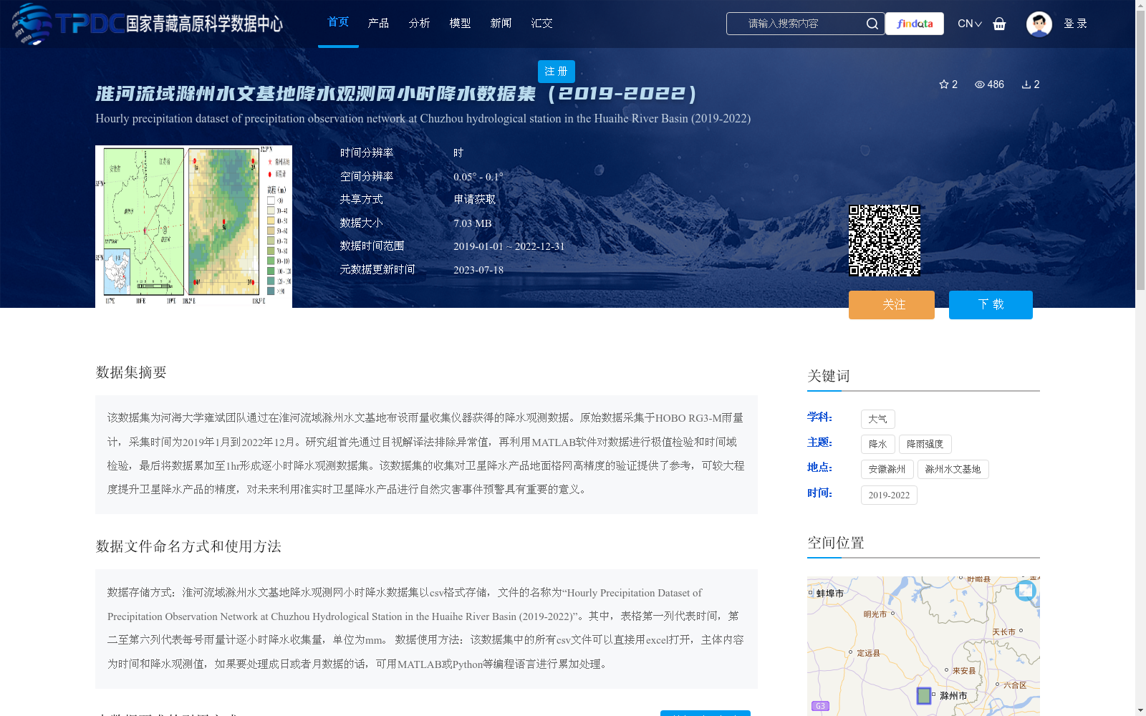Image resolution: width=1146 pixels, height=716 pixels.
Task: Click the 空间位置 section heading
Action: pyautogui.click(x=836, y=543)
